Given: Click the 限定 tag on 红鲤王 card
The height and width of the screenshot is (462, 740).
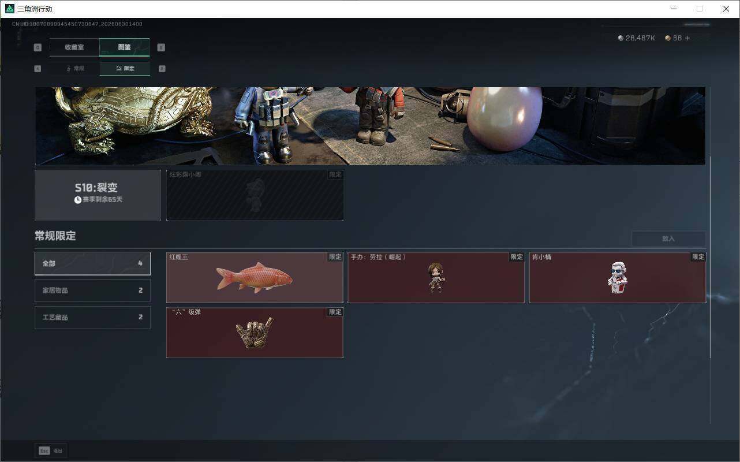Looking at the screenshot, I should coord(335,257).
